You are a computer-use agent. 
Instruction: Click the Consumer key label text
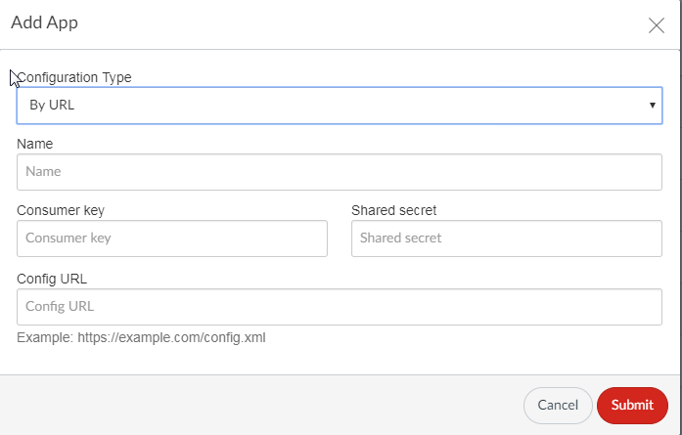click(61, 210)
